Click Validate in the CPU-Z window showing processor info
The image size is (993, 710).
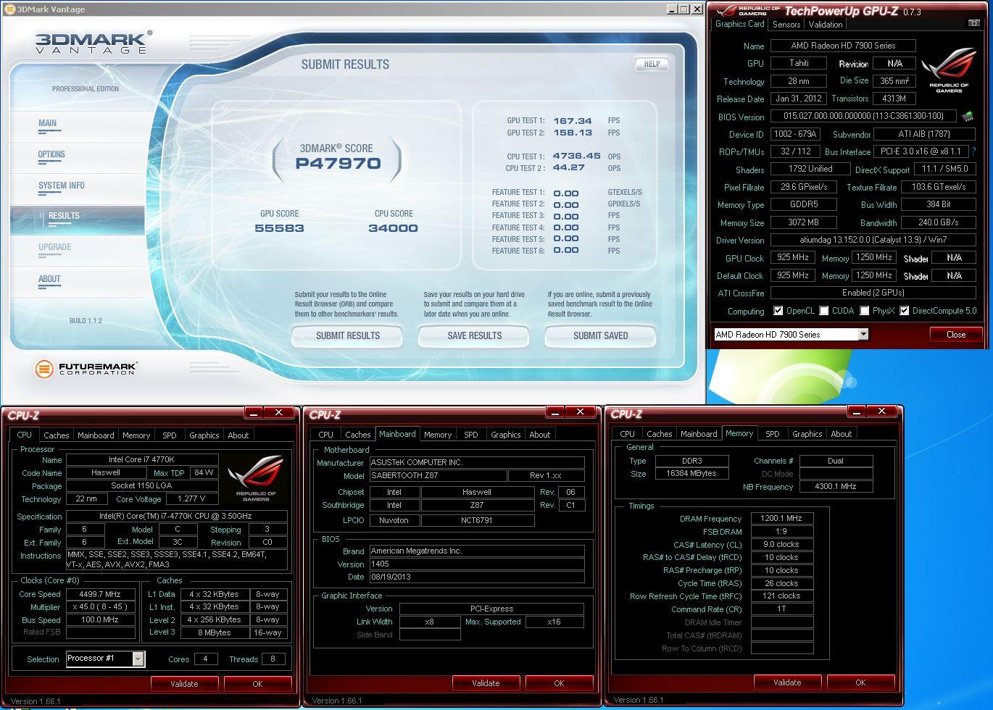[x=184, y=683]
